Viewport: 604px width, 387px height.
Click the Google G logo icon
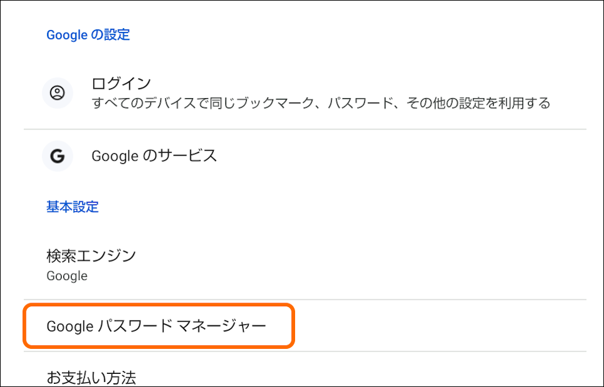pyautogui.click(x=57, y=156)
